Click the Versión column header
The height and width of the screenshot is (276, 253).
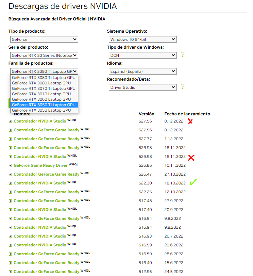click(x=146, y=114)
